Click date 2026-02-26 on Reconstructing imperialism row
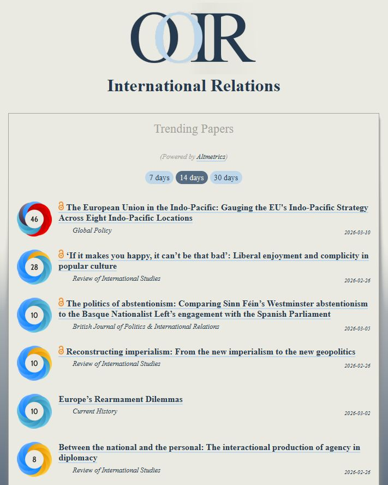388x485 pixels. point(357,365)
